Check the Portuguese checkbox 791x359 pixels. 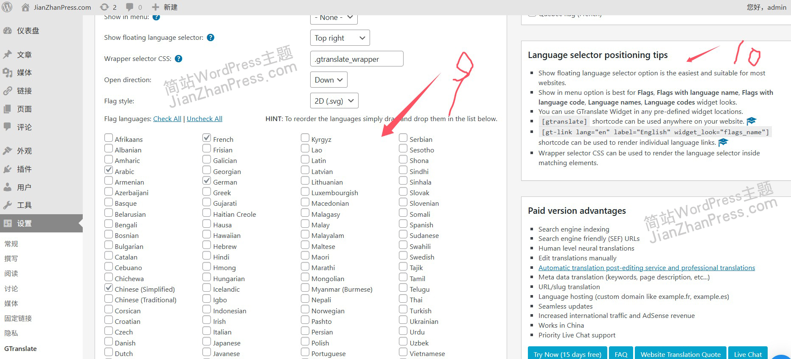tap(305, 352)
